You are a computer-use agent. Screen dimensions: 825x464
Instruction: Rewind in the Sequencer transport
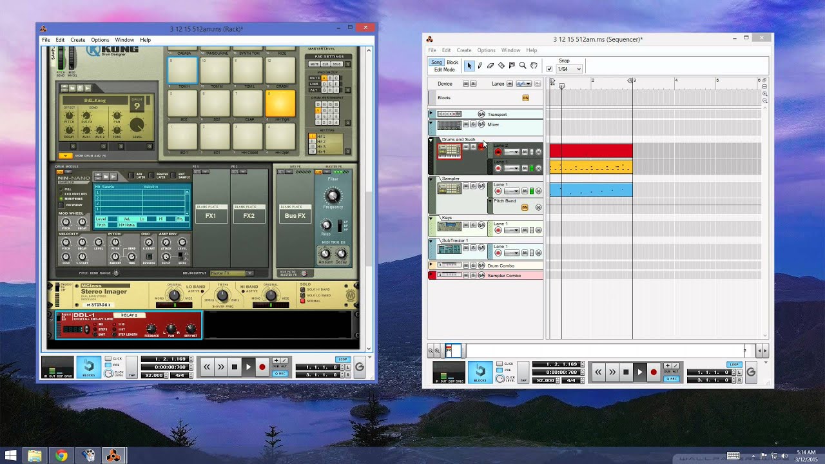[598, 372]
